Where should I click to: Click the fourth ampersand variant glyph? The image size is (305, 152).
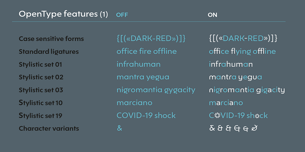tap(237, 128)
